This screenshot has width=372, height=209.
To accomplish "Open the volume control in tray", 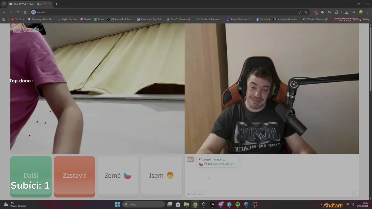I will pos(353,204).
